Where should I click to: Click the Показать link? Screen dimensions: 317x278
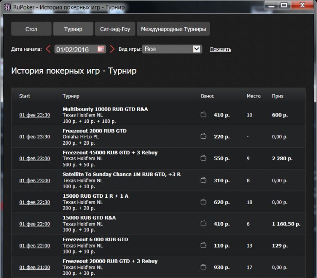pyautogui.click(x=221, y=49)
